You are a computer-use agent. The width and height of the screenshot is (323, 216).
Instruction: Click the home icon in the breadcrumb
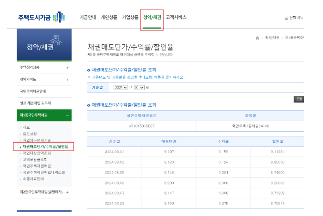pos(257,38)
